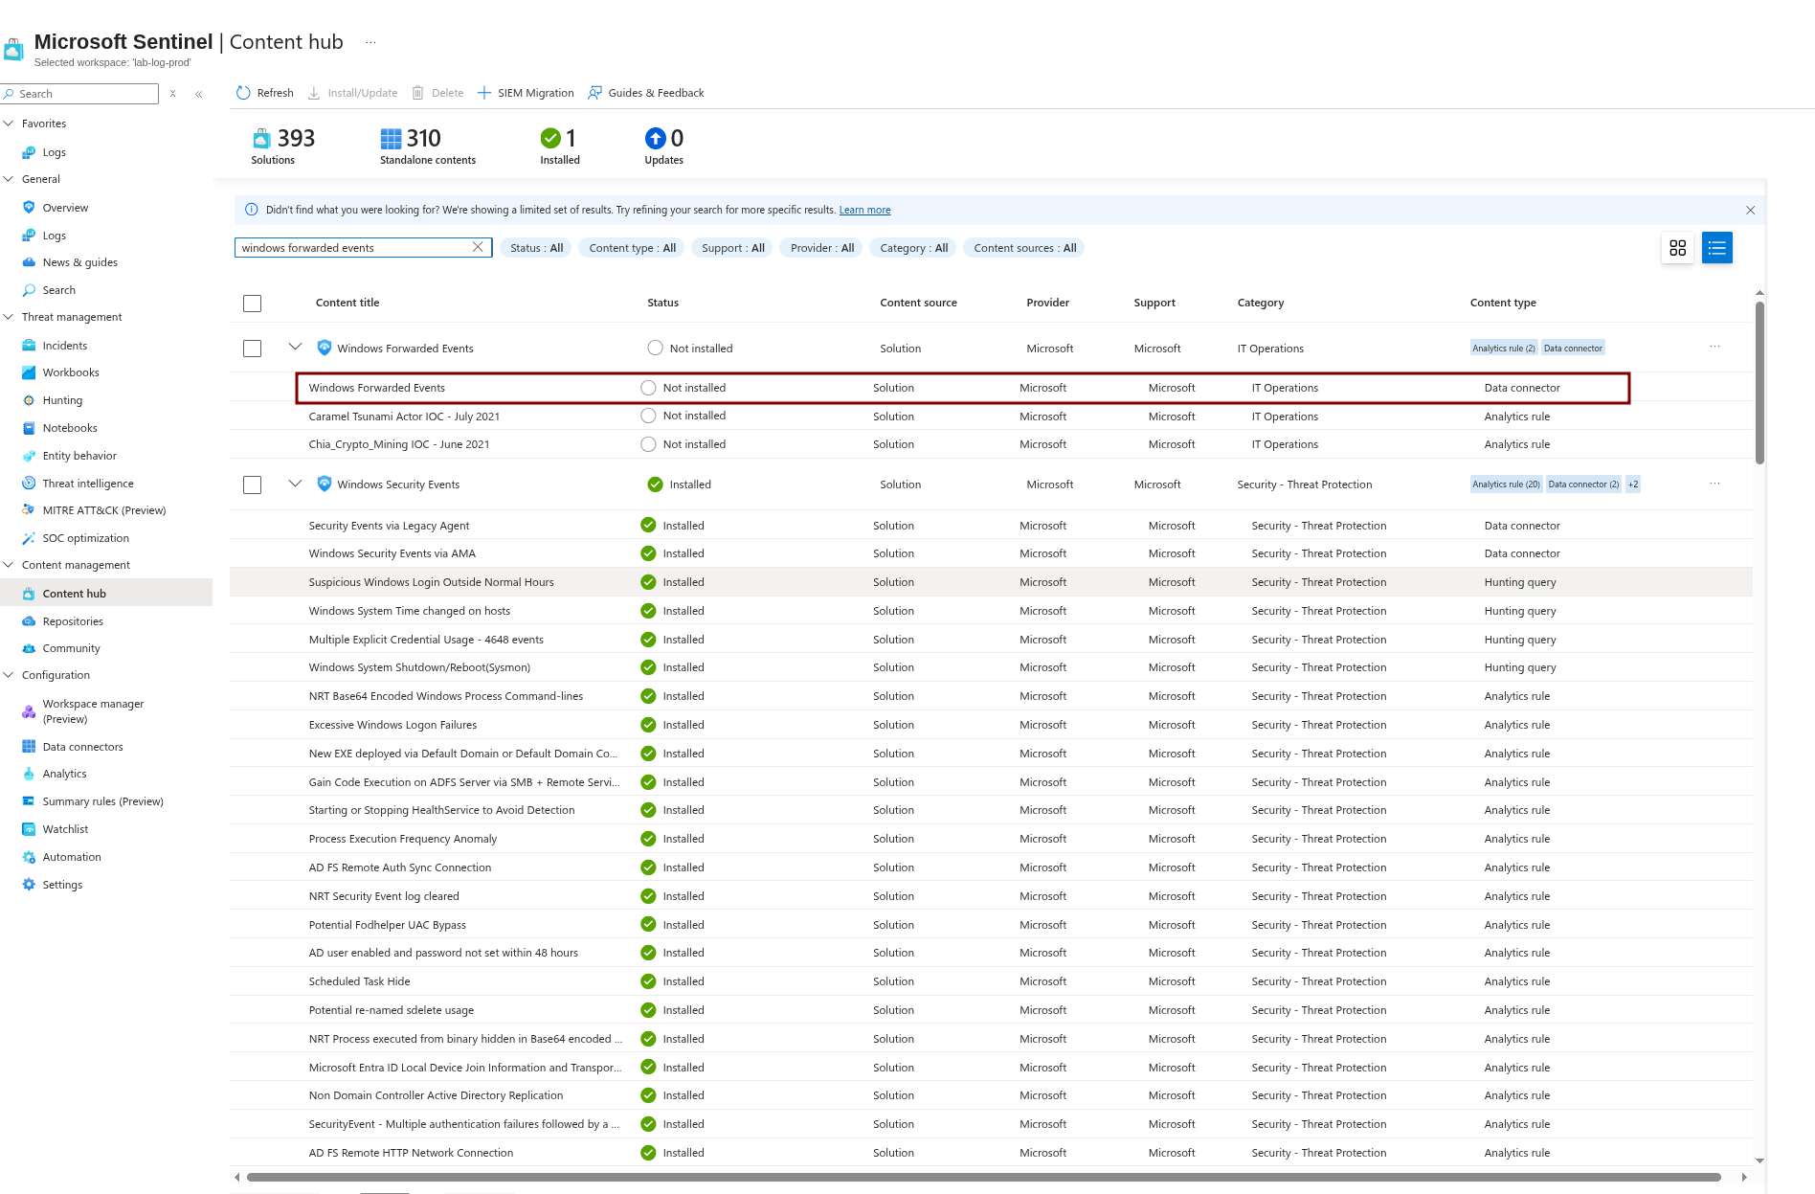Switch to grid card view
Viewport: 1815px width, 1194px height.
click(1677, 248)
